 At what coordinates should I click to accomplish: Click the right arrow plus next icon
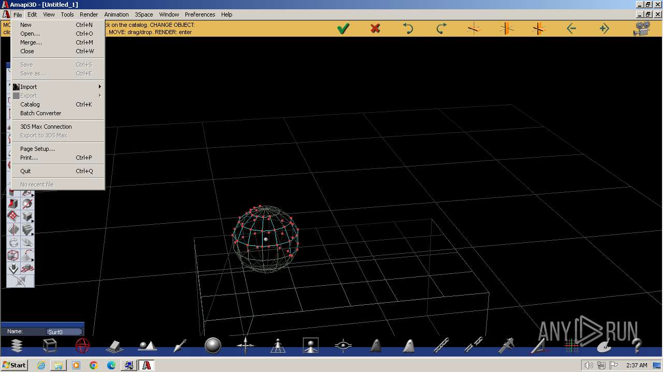pyautogui.click(x=604, y=28)
